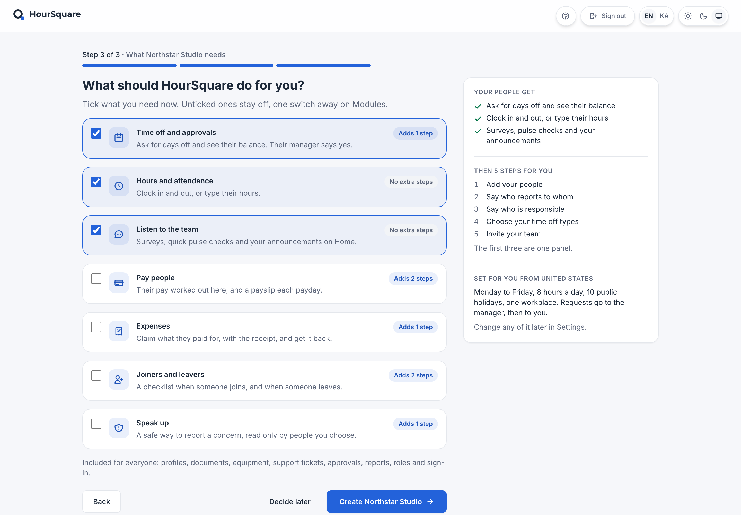Switch language to KA

664,16
